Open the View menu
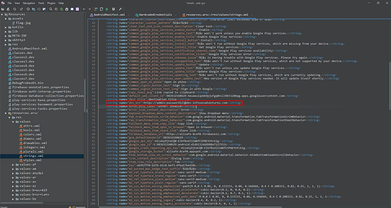The height and width of the screenshot is (208, 391). [17, 3]
